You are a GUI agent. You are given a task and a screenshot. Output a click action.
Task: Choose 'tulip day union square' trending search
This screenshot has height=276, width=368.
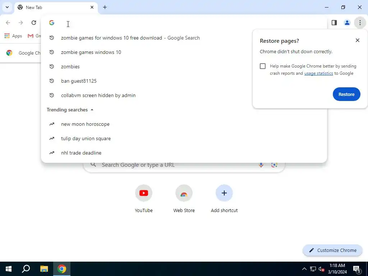tap(184, 138)
